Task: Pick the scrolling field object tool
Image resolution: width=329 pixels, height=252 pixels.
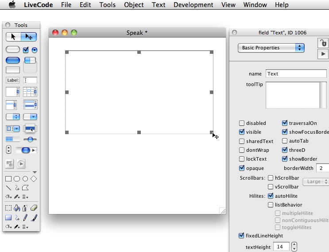Action: pyautogui.click(x=13, y=92)
